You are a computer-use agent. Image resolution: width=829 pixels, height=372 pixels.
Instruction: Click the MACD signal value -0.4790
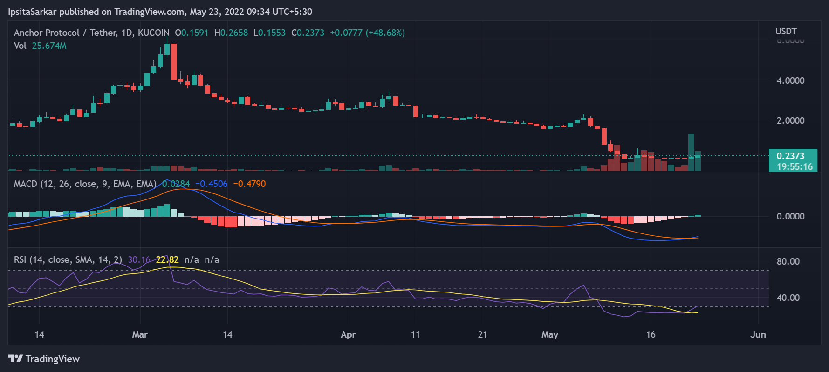[249, 184]
